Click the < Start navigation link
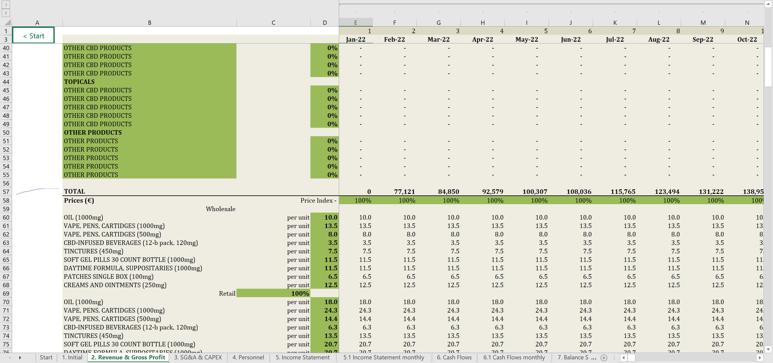 pos(34,36)
